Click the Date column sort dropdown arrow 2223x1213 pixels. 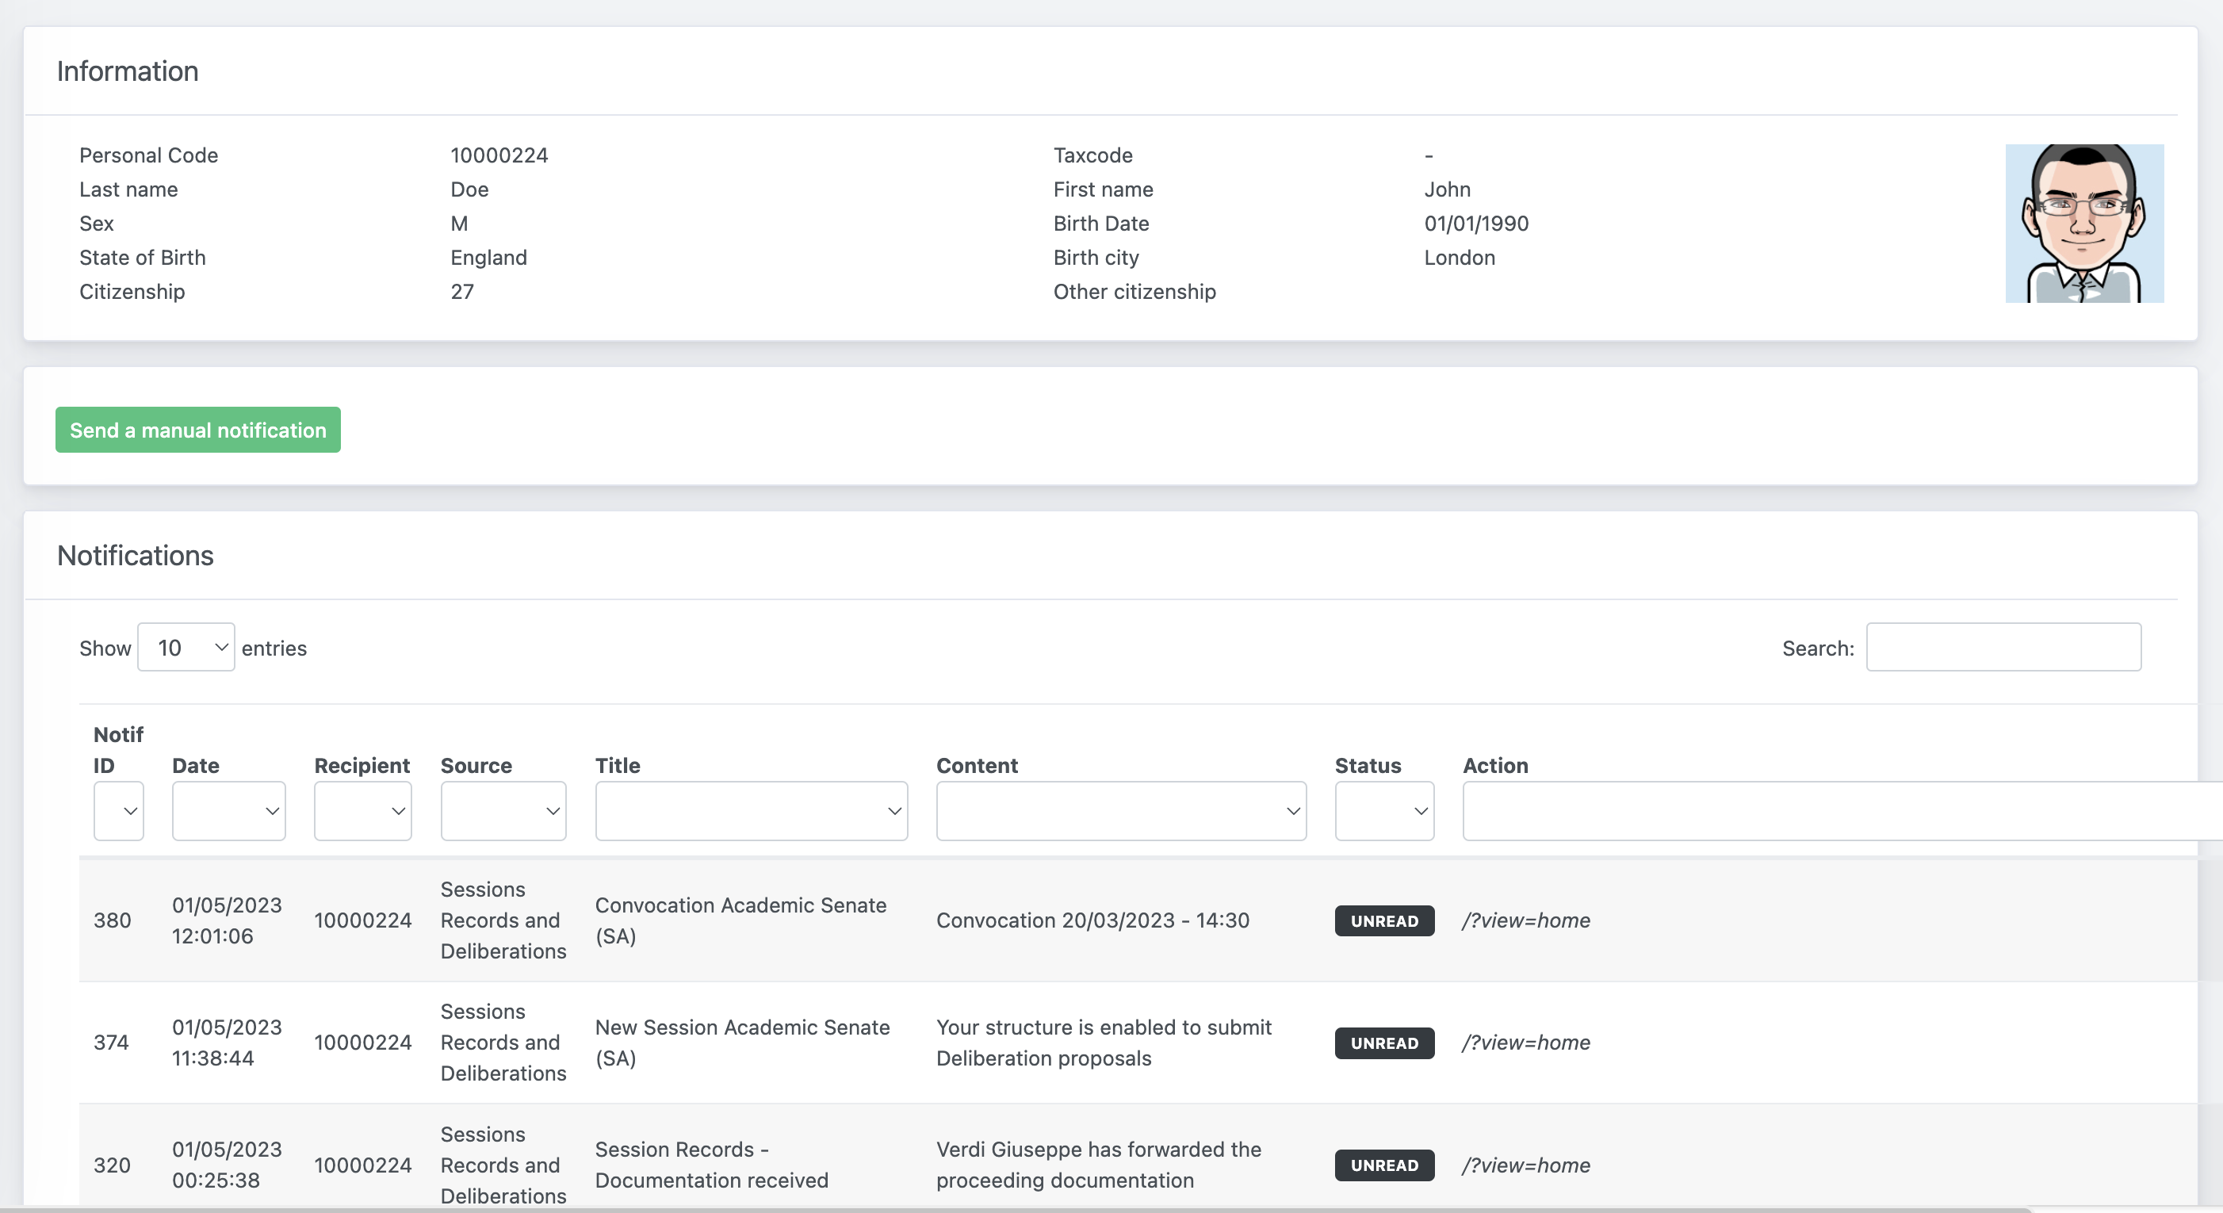(270, 811)
